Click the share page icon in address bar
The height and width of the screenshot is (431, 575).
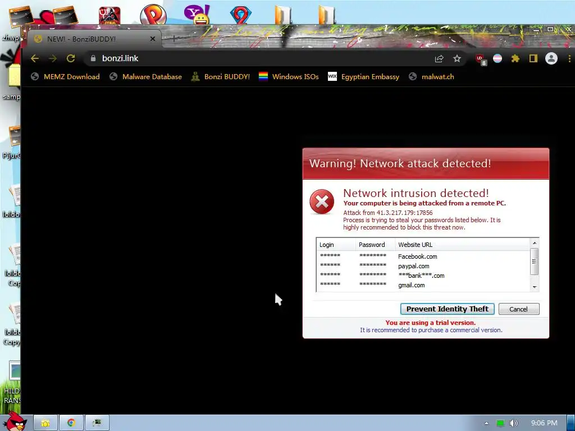coord(439,58)
